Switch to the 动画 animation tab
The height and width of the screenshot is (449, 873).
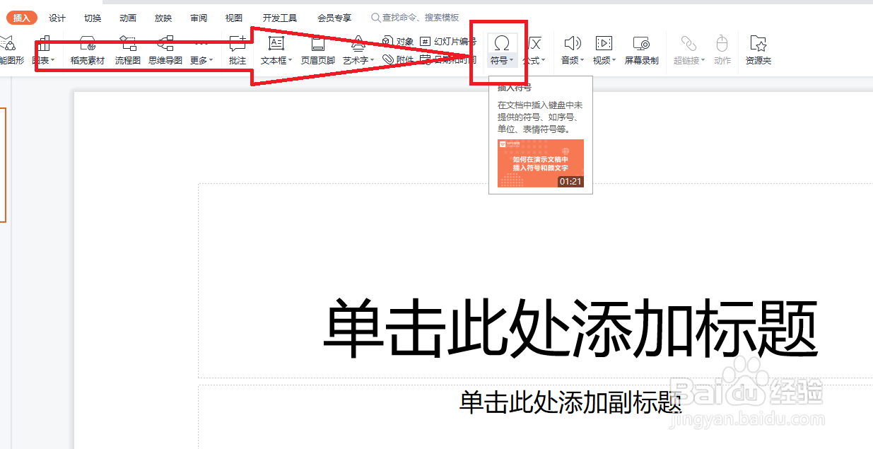tap(127, 18)
